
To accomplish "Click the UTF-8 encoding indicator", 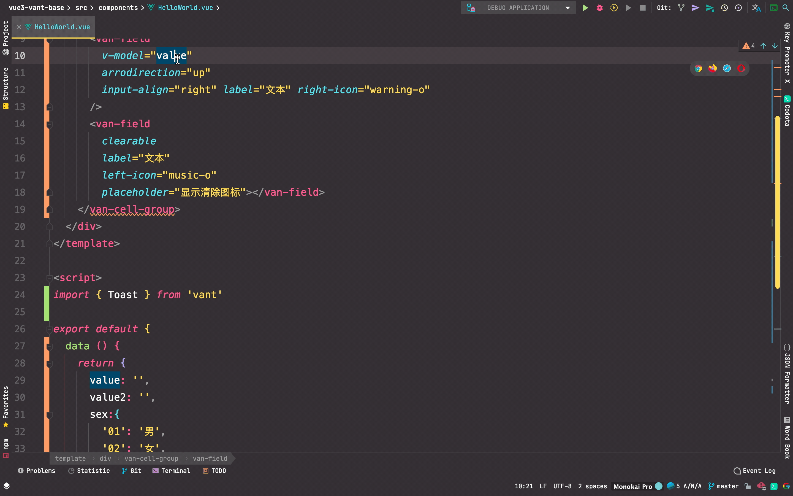I will [x=562, y=486].
